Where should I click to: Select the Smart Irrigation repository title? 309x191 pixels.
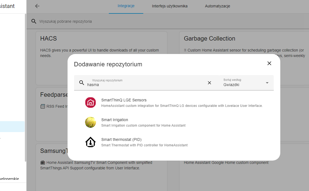(x=115, y=120)
